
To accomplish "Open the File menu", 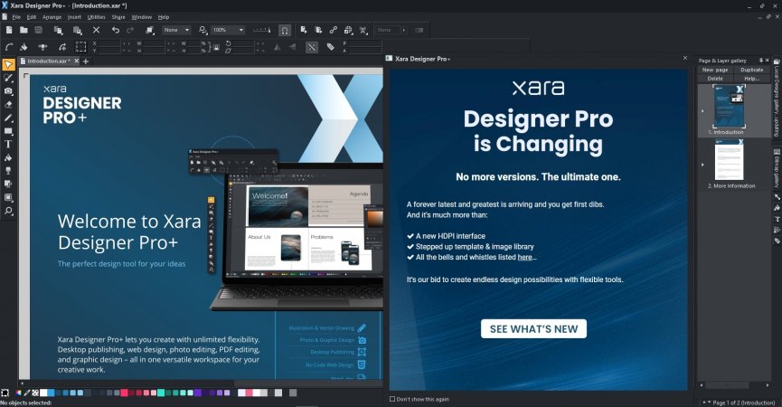I will click(16, 17).
